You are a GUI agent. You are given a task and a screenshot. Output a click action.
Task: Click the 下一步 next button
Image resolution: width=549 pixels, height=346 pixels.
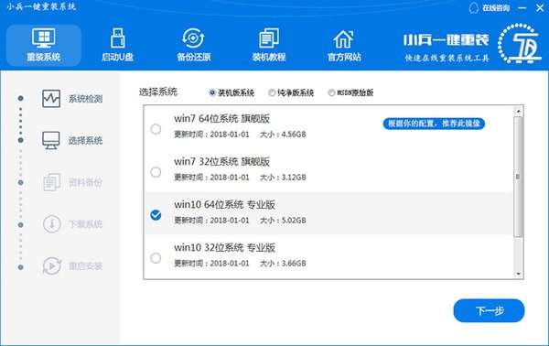[x=489, y=310]
